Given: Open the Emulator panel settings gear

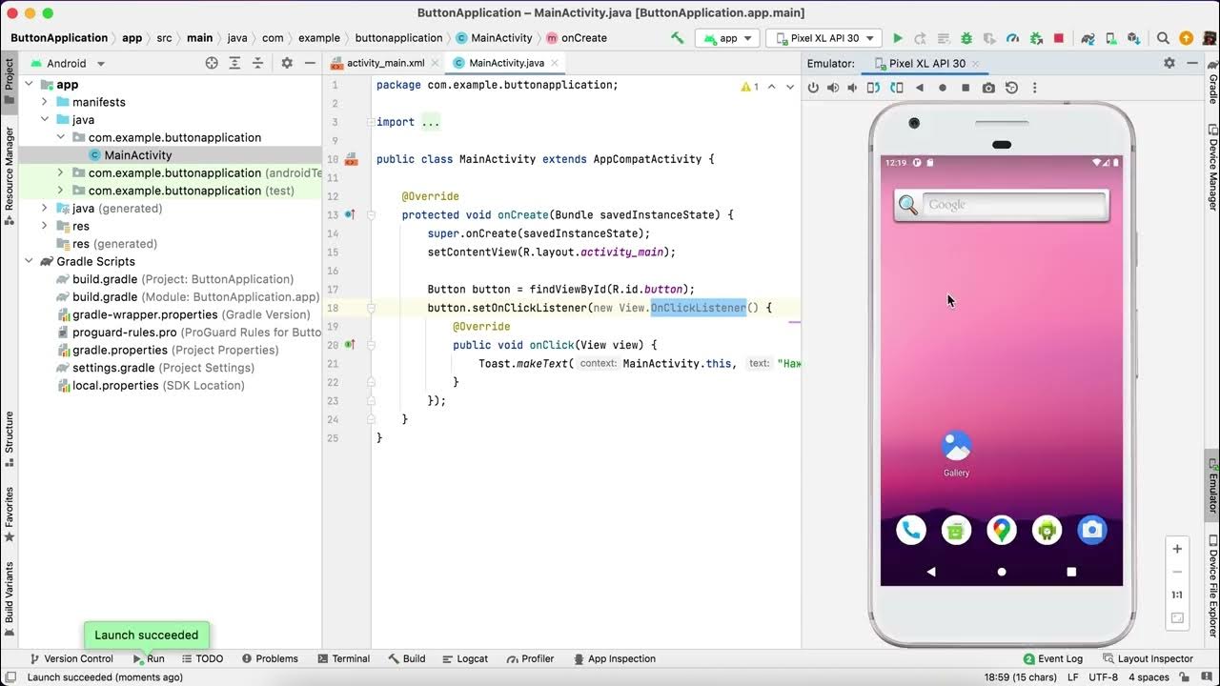Looking at the screenshot, I should coord(1169,63).
